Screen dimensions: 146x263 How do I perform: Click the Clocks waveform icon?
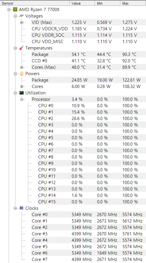click(x=22, y=208)
